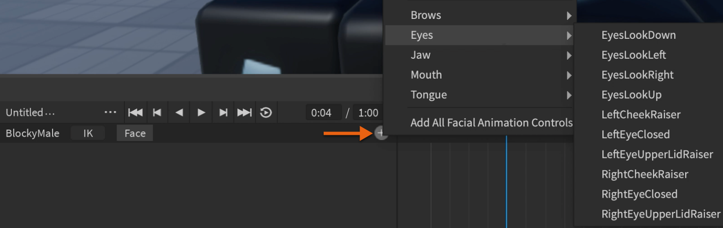Toggle the IK button
The height and width of the screenshot is (228, 723).
pos(88,133)
